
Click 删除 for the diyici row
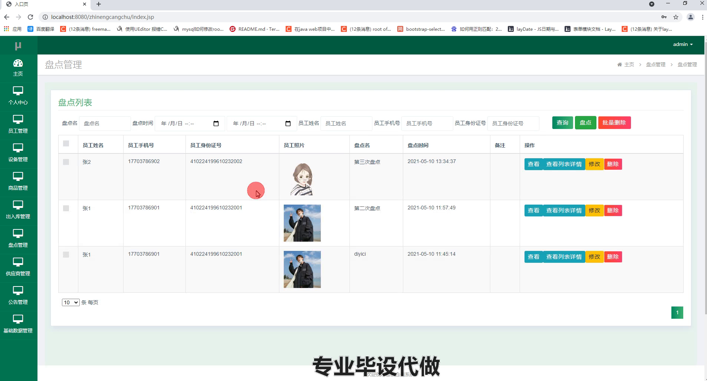[x=613, y=257]
